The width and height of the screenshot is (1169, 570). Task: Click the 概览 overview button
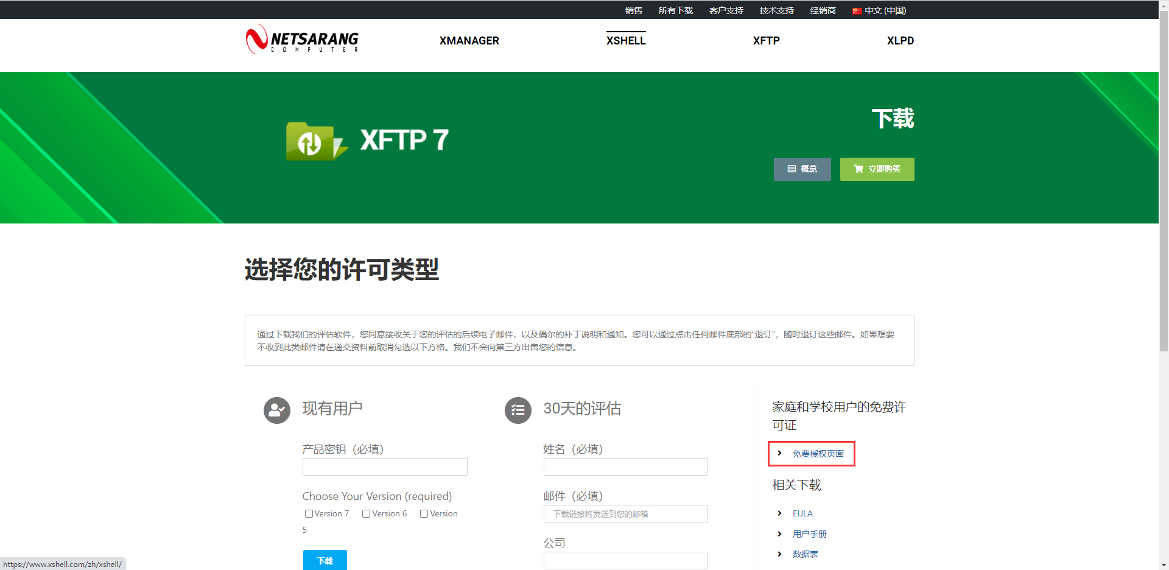pos(802,169)
